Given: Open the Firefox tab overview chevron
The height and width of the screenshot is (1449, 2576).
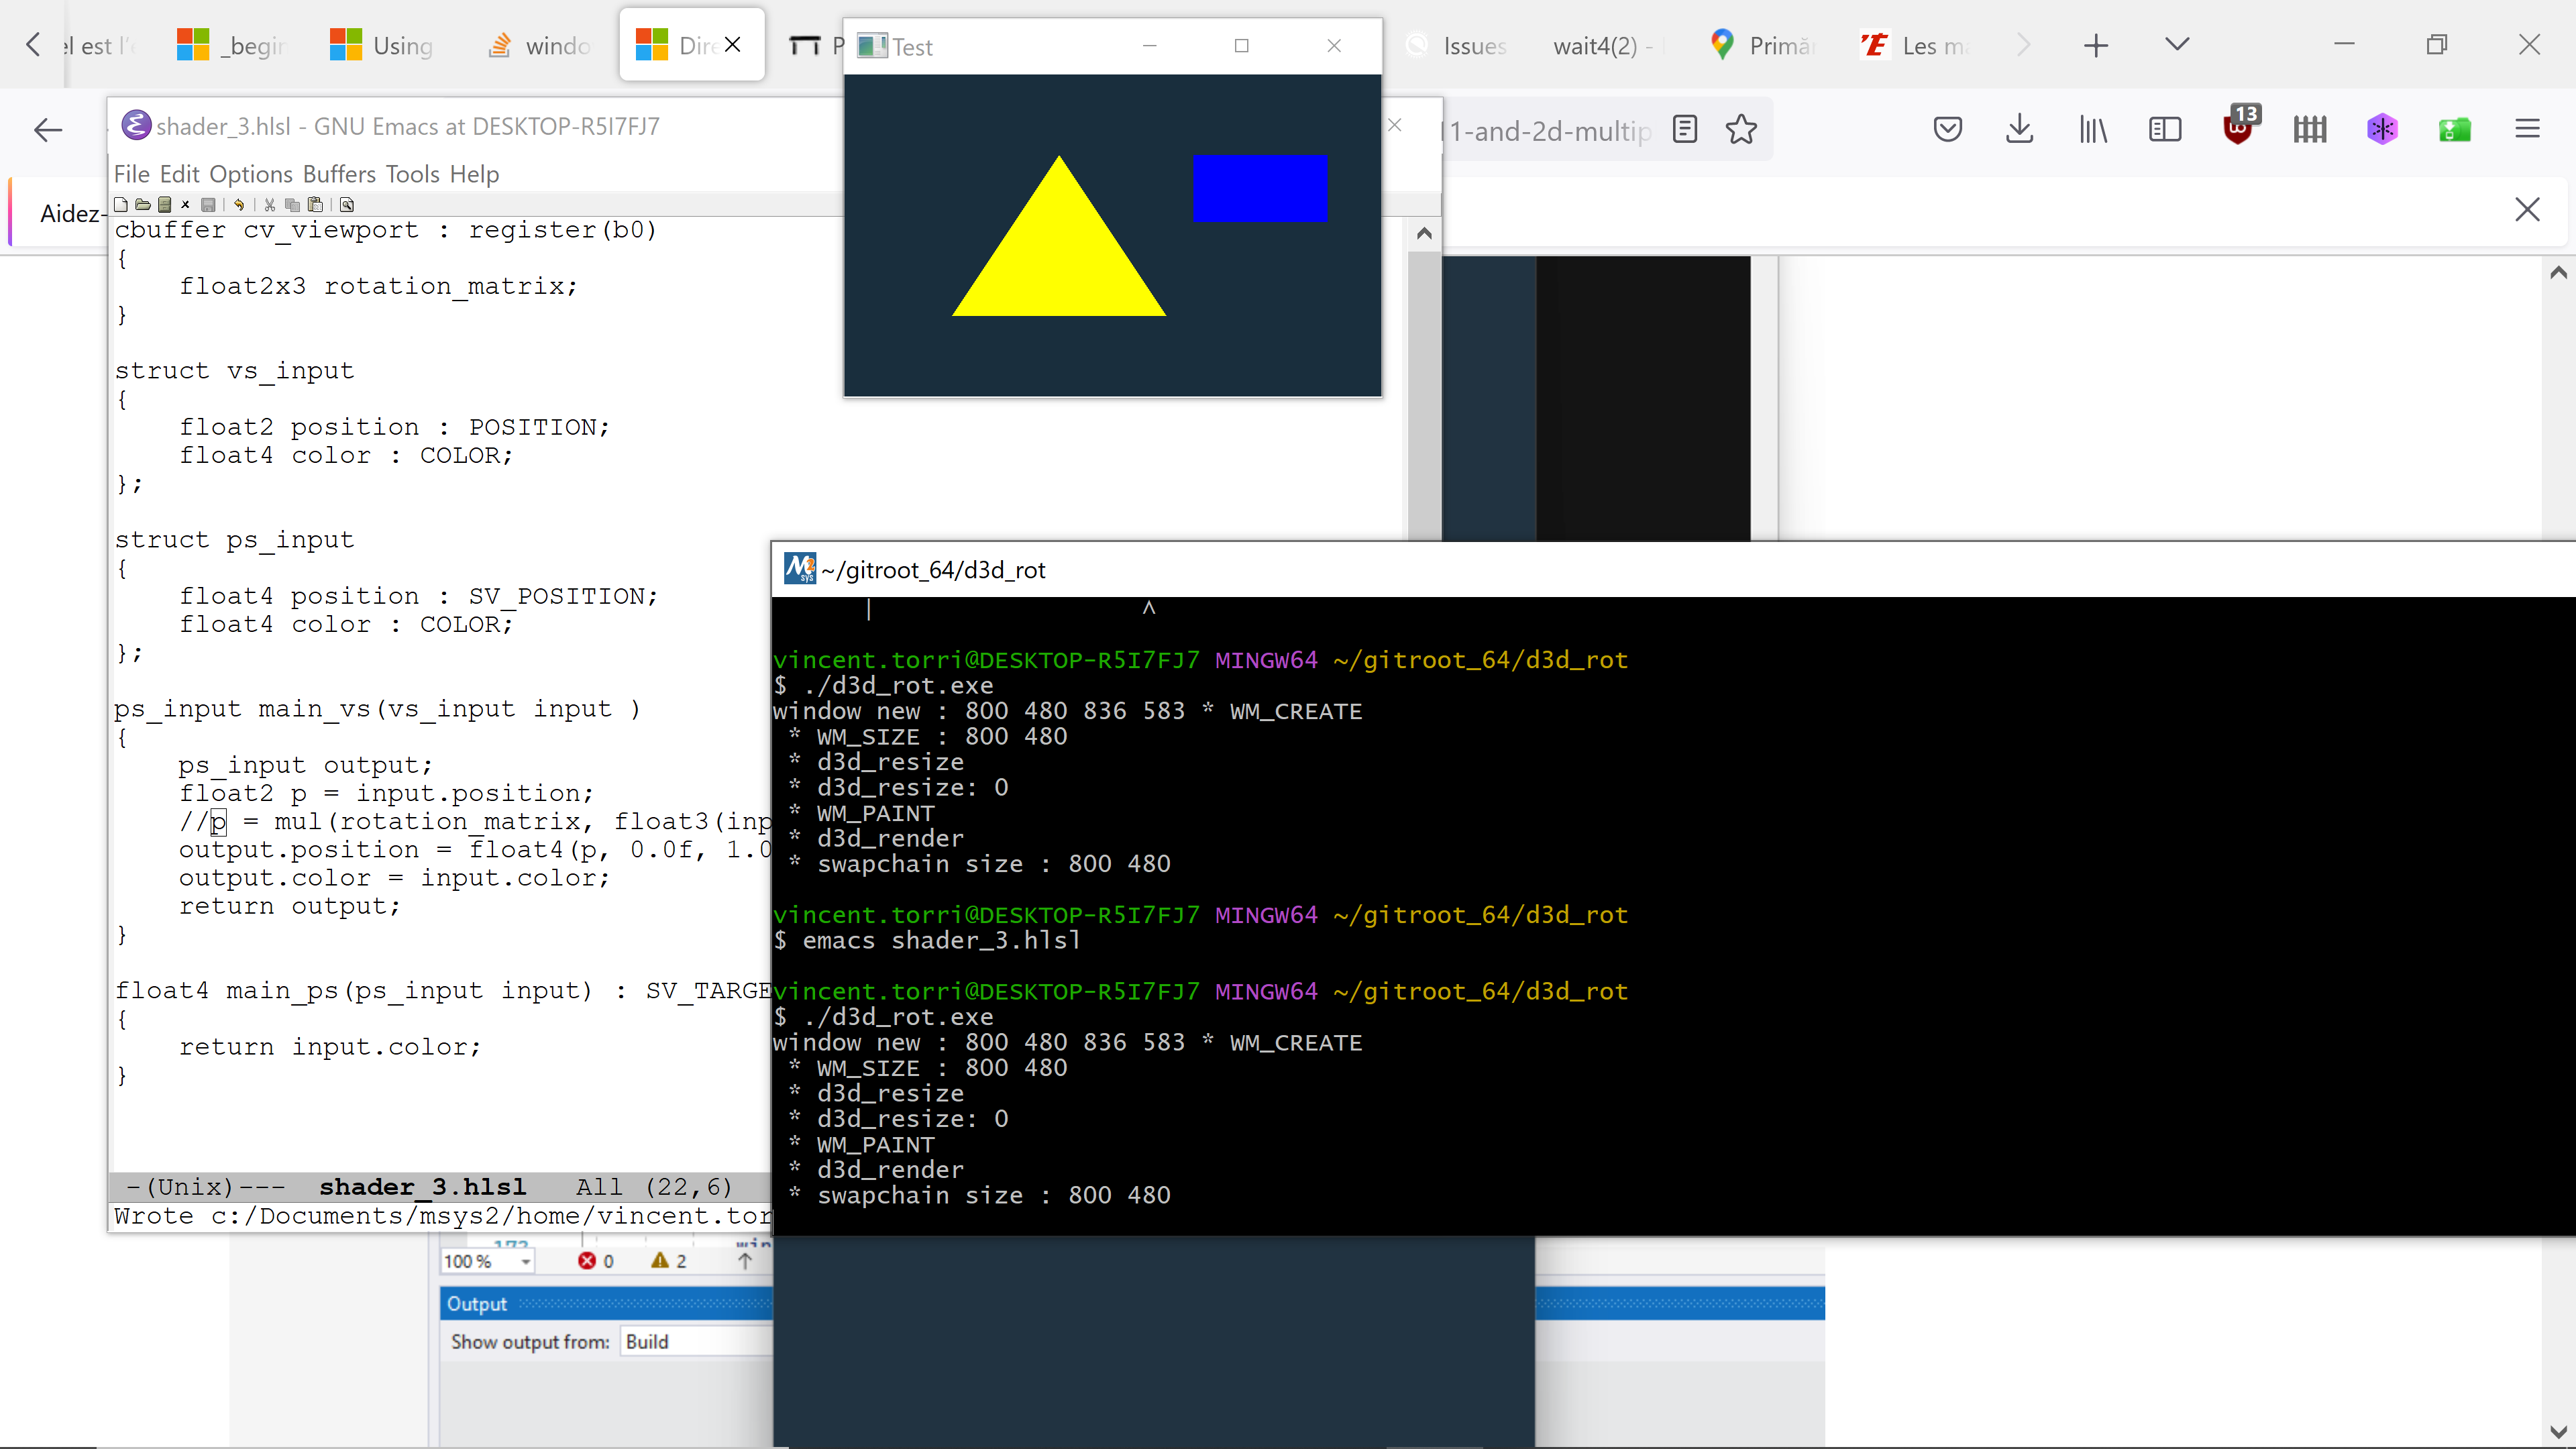Looking at the screenshot, I should [x=2178, y=45].
